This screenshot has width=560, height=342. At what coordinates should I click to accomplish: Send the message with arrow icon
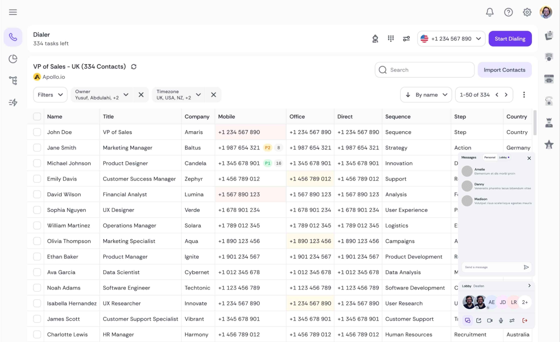click(526, 267)
